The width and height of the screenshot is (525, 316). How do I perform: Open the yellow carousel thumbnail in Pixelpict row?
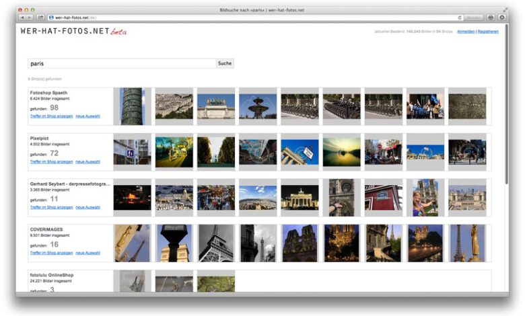coord(174,152)
